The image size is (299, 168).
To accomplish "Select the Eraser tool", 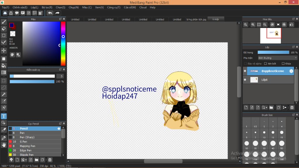I will point(4,29).
